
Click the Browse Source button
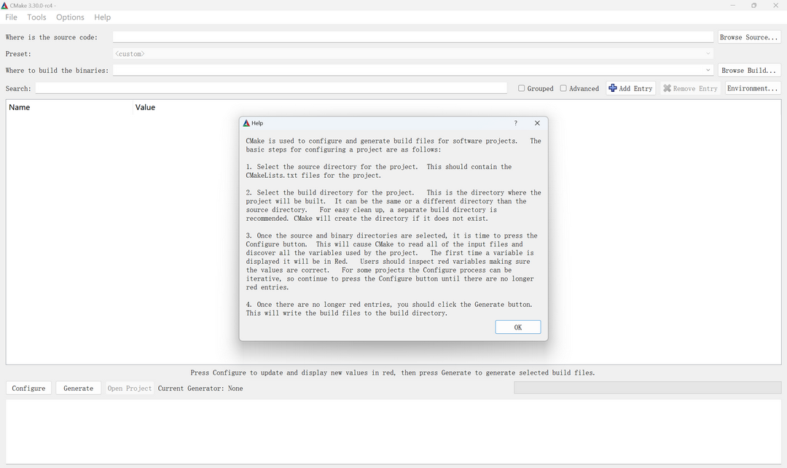click(749, 37)
